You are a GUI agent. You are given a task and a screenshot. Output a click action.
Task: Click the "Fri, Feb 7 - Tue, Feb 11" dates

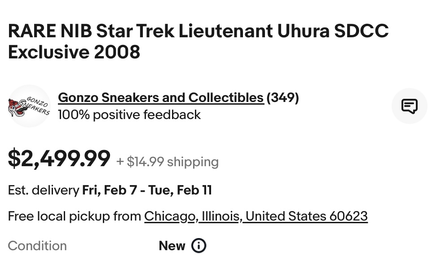[x=147, y=190]
